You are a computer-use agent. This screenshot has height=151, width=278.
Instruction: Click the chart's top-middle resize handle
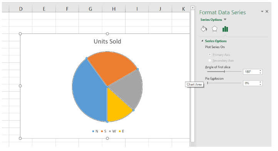107,34
